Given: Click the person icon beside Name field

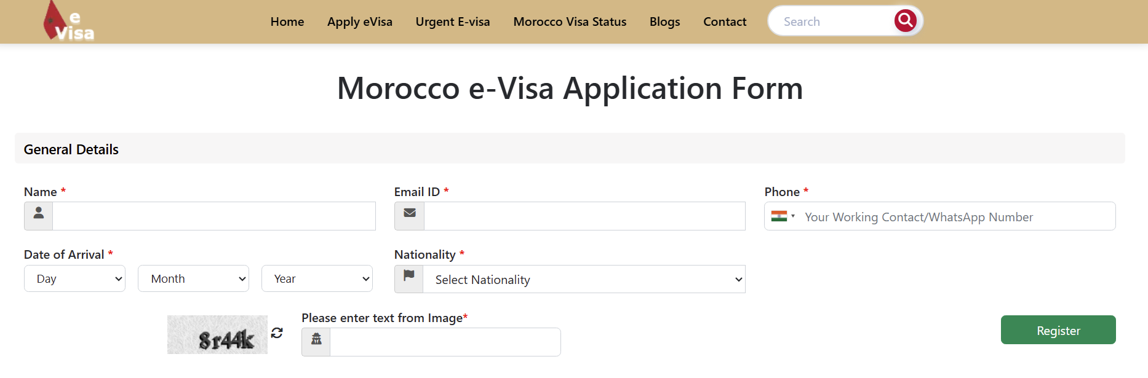Looking at the screenshot, I should click(x=39, y=216).
